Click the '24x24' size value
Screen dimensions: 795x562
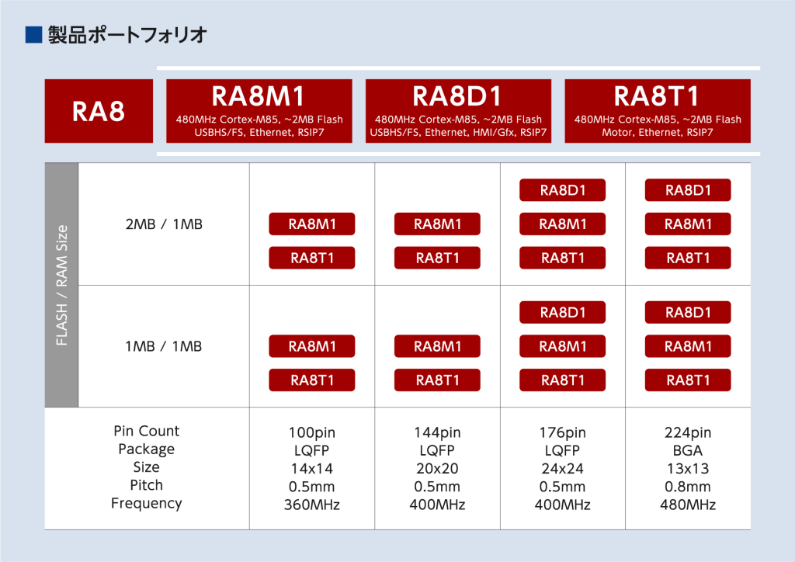(562, 469)
